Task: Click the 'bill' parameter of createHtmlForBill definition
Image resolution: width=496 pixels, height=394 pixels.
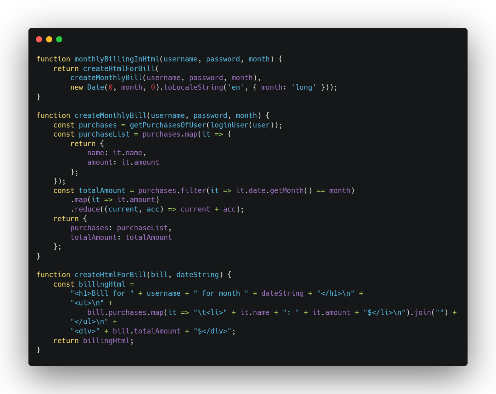Action: [x=159, y=275]
